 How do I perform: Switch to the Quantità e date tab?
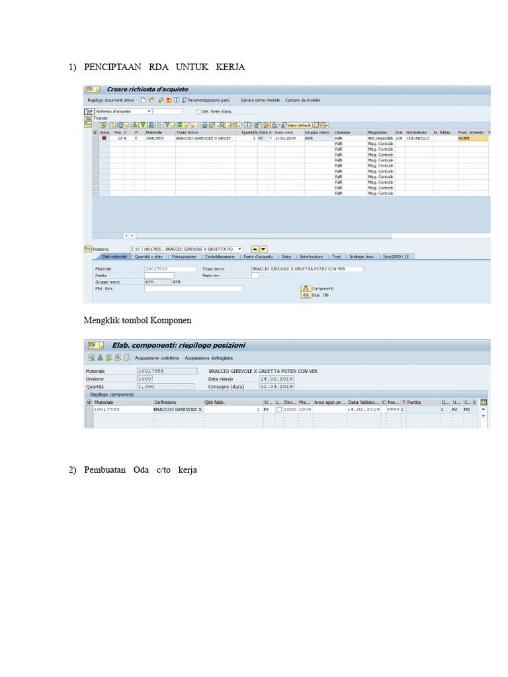click(149, 257)
